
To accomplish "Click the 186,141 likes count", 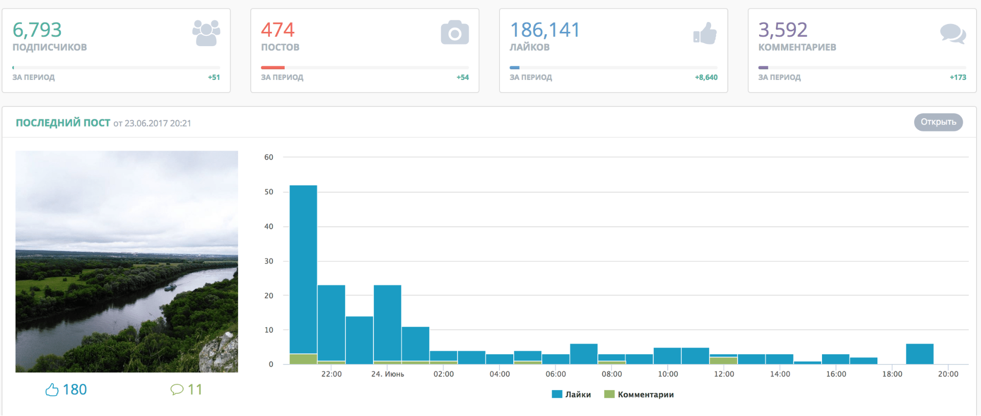I will point(545,30).
